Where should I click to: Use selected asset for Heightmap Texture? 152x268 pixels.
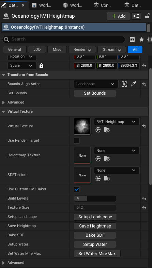click(x=98, y=159)
